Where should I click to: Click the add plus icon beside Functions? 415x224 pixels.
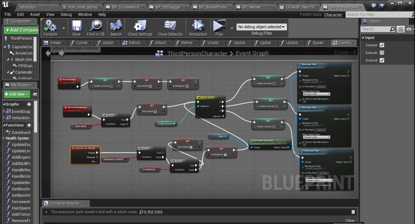click(x=29, y=125)
